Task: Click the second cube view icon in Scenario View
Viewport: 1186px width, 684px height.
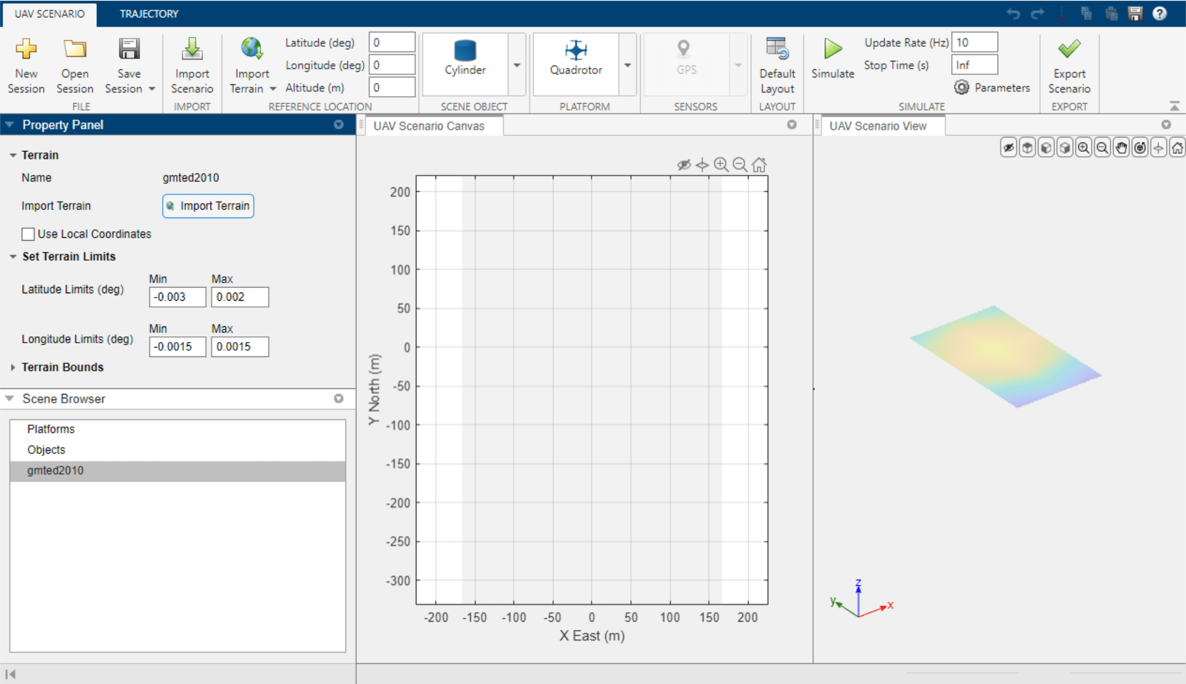Action: [x=1046, y=148]
